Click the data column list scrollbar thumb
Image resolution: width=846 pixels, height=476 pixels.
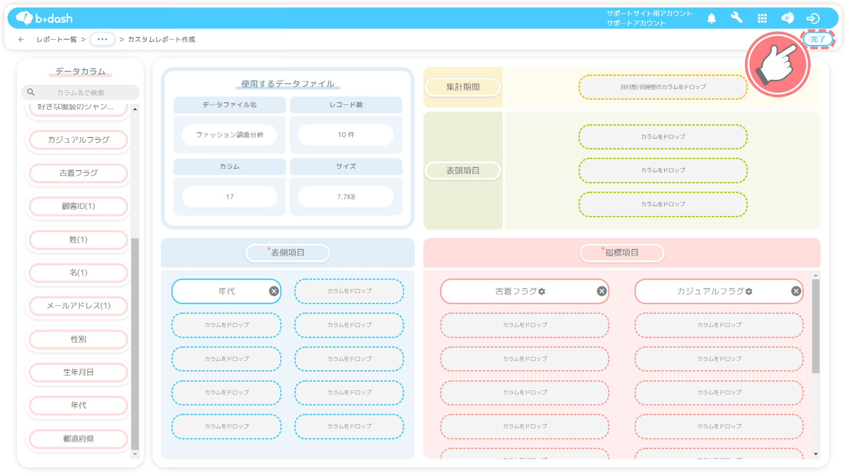coord(135,344)
